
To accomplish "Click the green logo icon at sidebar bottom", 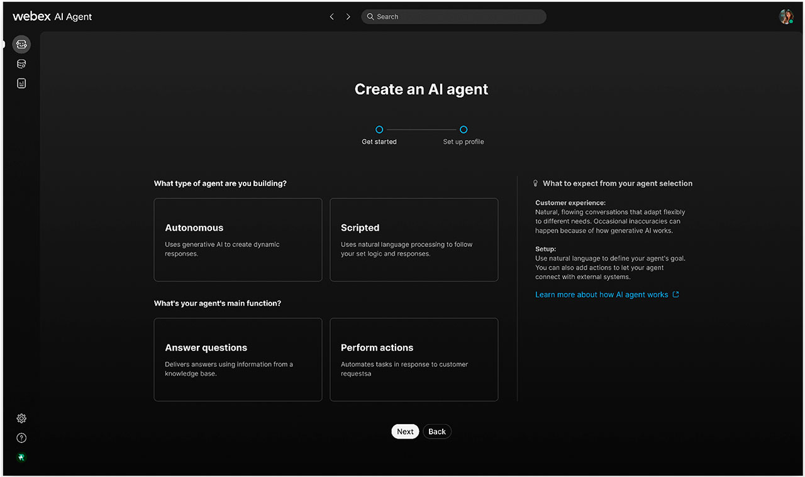I will (21, 458).
